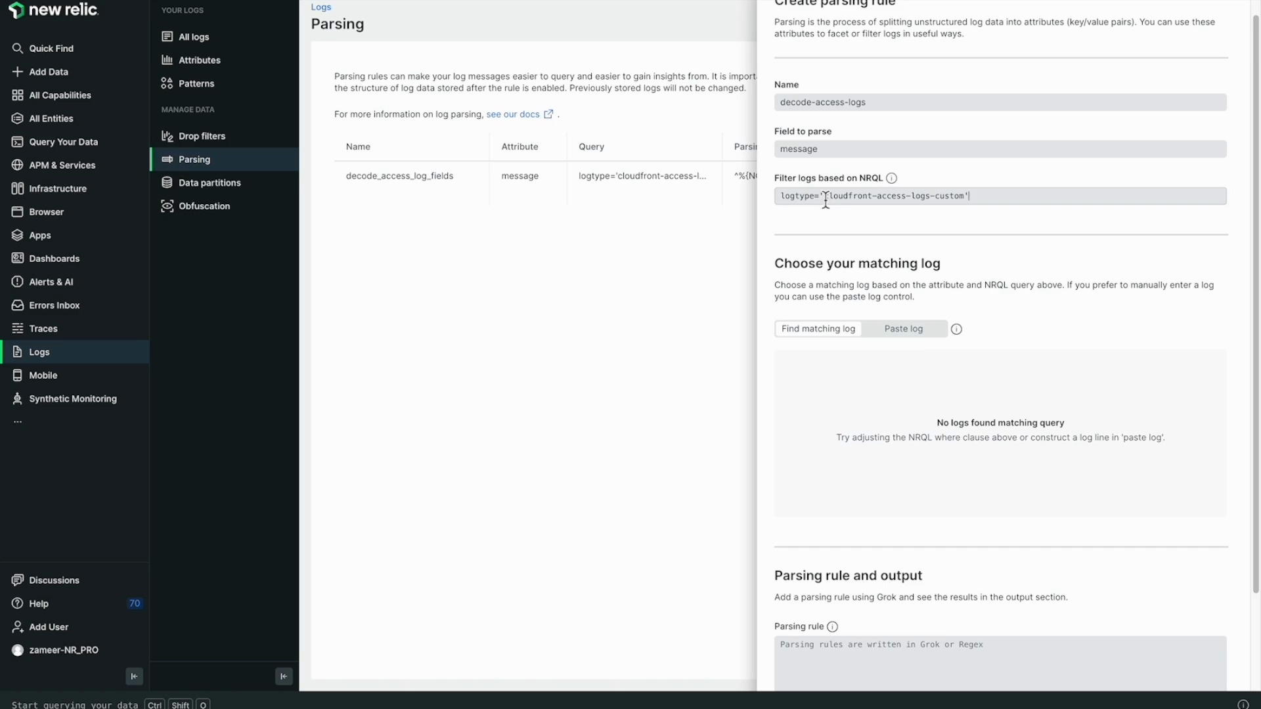Go to APM & Services globe icon

coord(18,165)
